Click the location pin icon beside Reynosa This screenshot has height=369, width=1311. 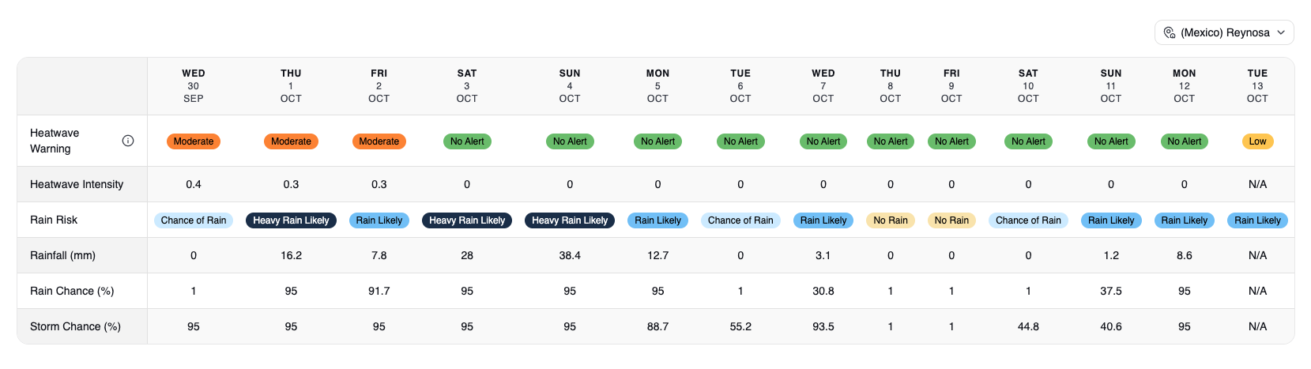pos(1170,32)
